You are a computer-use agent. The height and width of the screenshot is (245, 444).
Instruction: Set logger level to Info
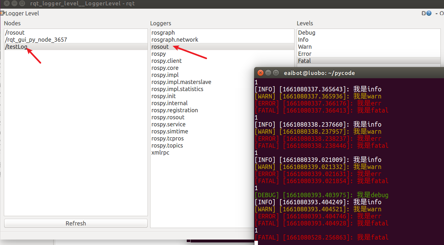[369, 40]
